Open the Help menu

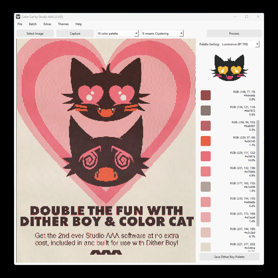coord(79,24)
